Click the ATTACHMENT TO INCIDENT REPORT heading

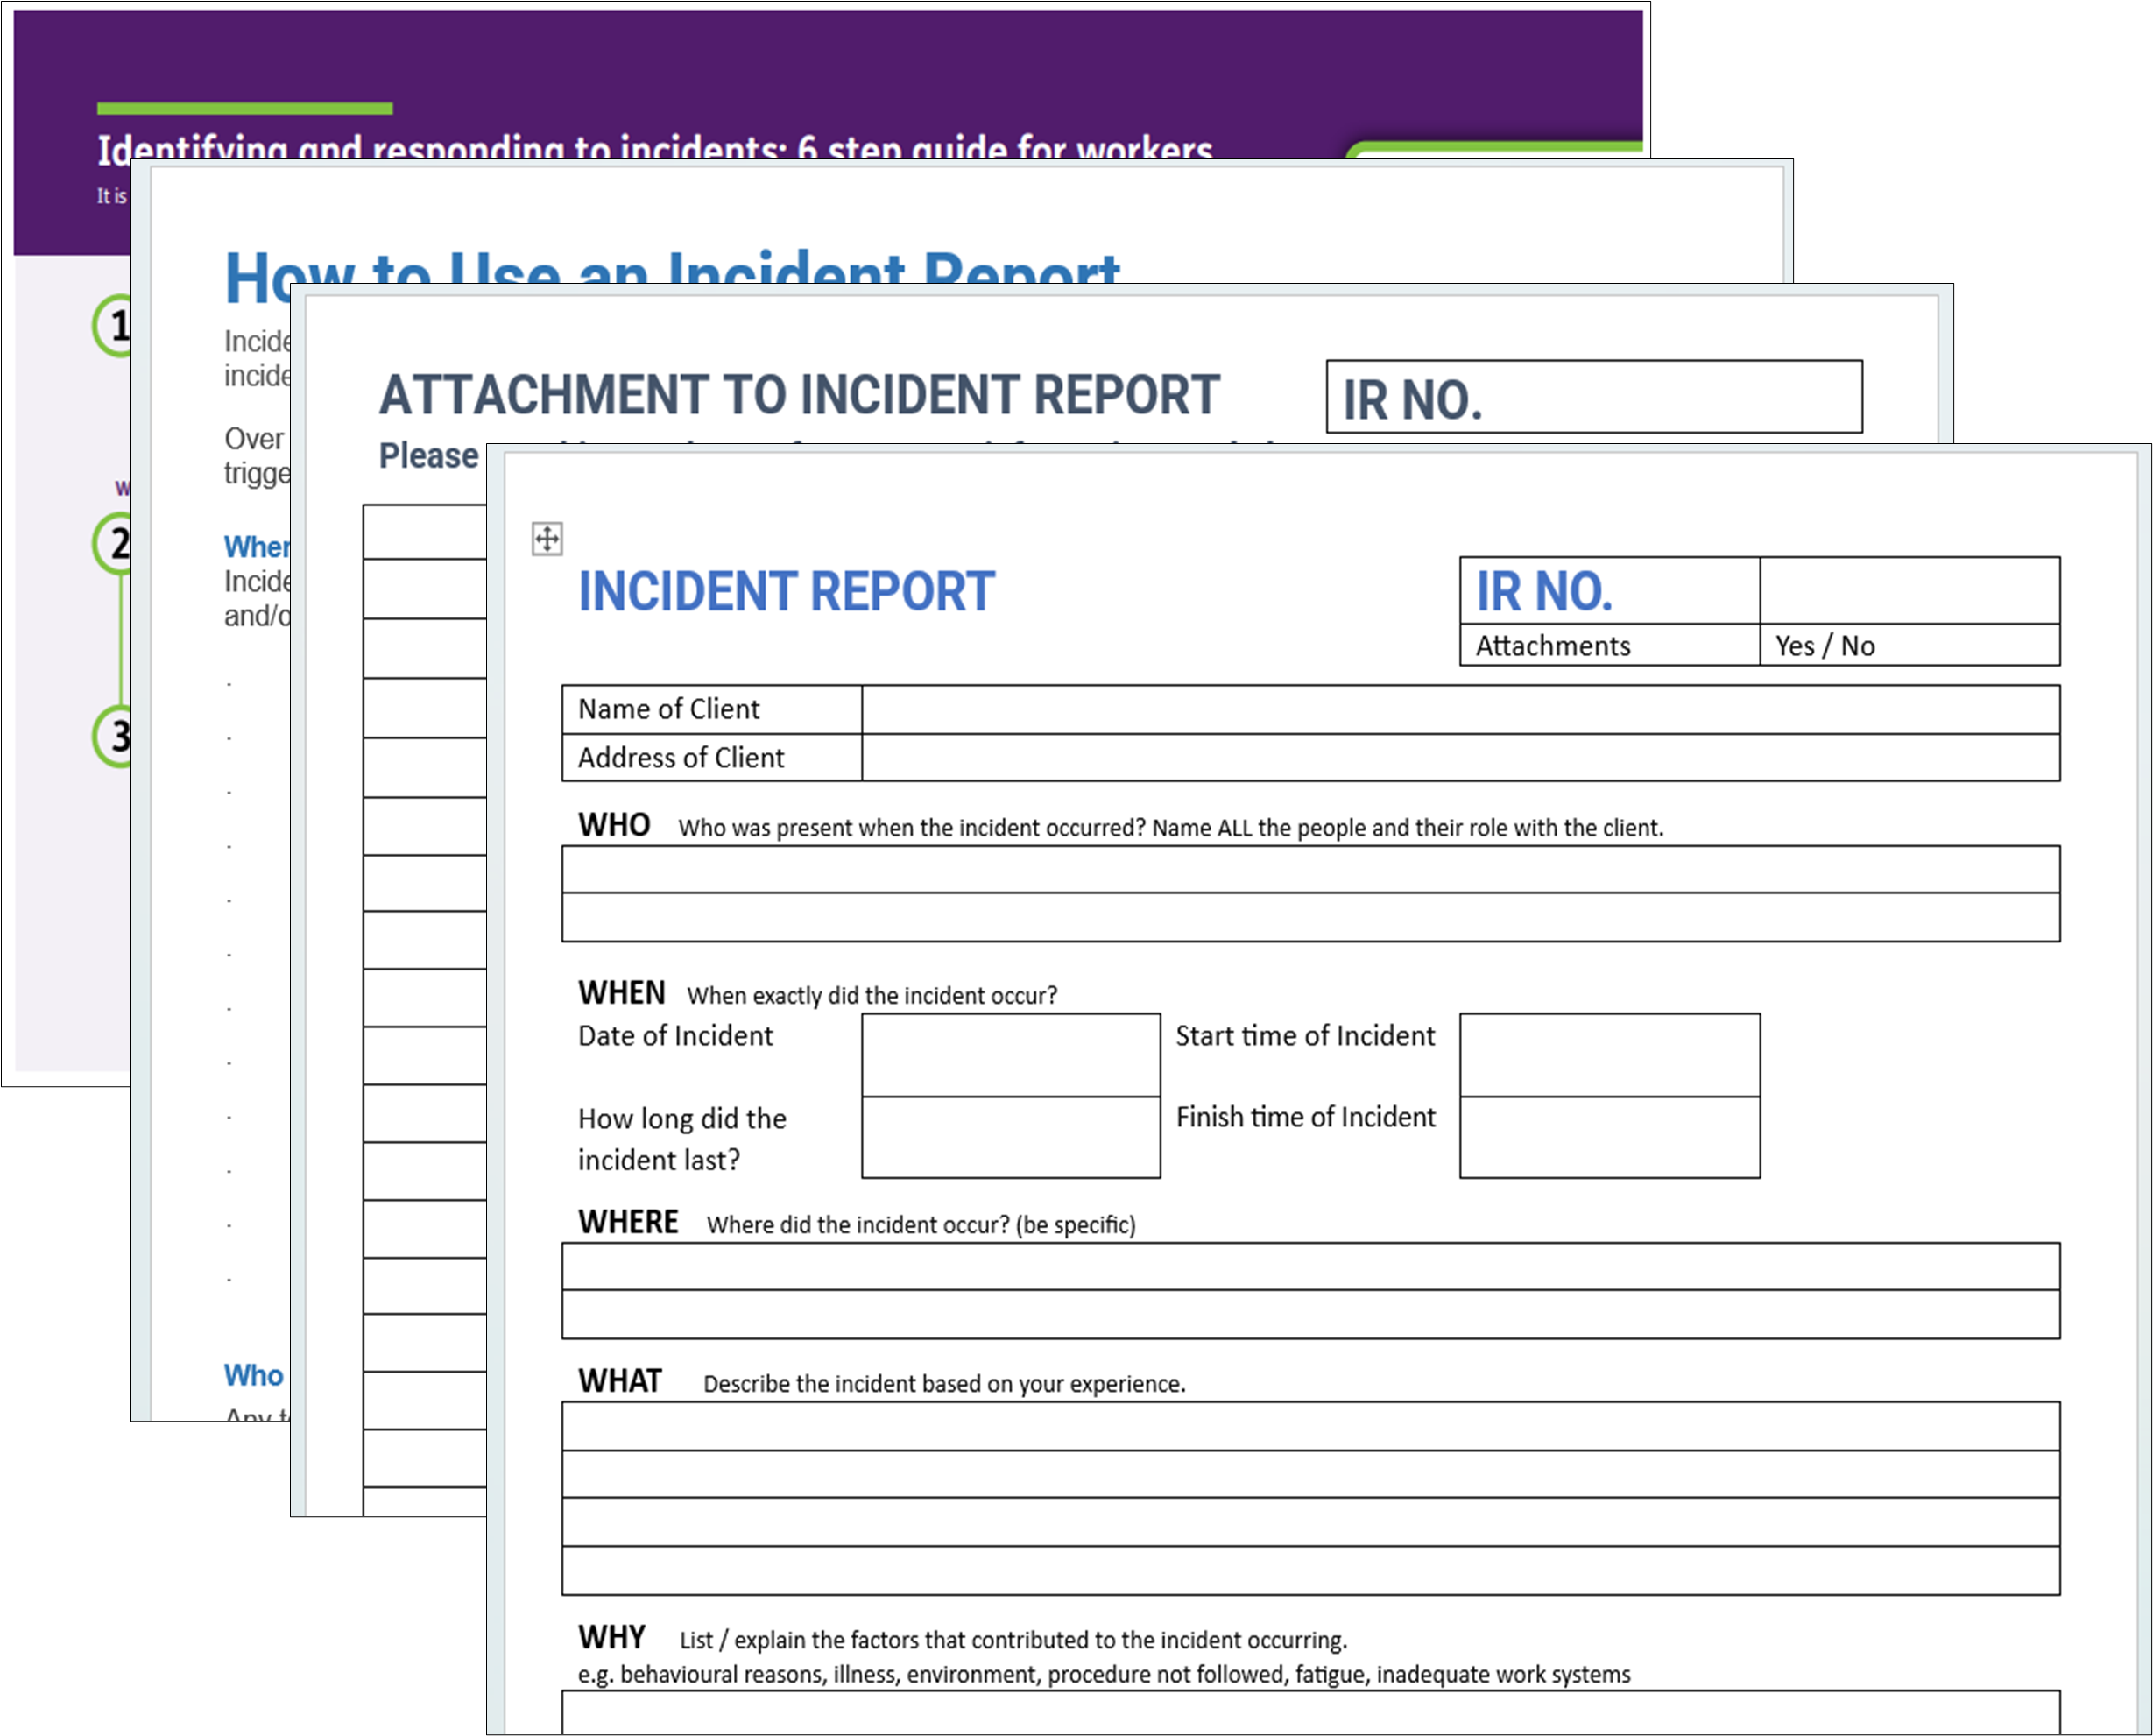(x=798, y=392)
